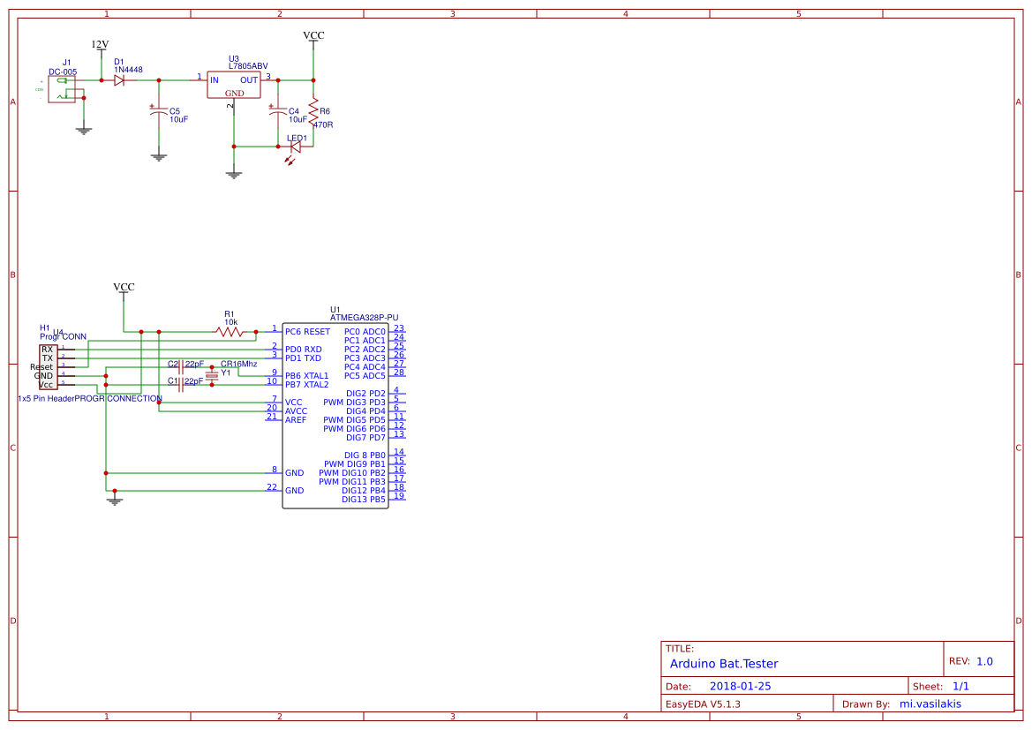Click the '470R' resistor value
Image resolution: width=1032 pixels, height=730 pixels.
tap(322, 125)
